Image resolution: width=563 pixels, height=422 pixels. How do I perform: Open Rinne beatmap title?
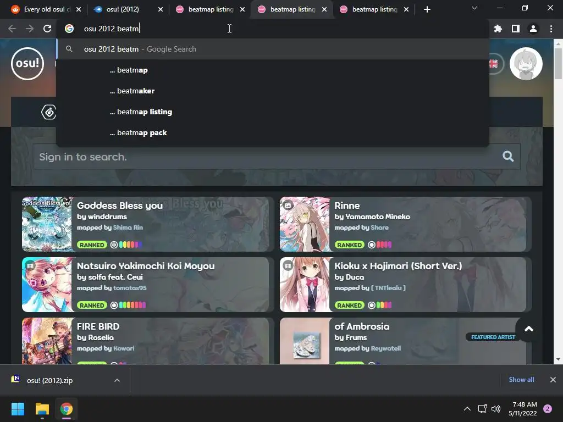tap(347, 206)
